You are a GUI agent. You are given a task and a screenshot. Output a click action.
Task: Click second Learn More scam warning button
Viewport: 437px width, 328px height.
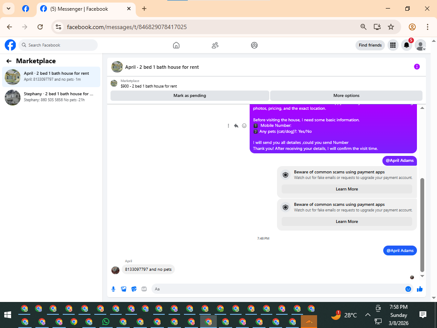347,222
